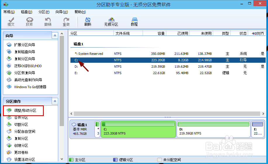
Task: Click the 分配自由空间 icon
Action: click(9, 131)
